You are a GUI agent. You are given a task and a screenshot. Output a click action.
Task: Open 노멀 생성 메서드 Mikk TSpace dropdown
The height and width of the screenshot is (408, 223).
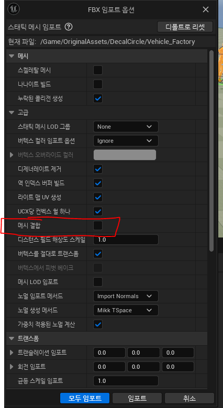tap(126, 310)
